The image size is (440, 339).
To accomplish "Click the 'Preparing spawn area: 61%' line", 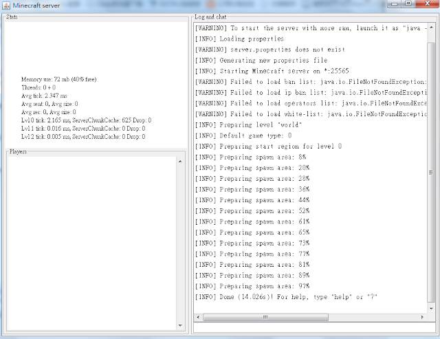I will tap(252, 221).
